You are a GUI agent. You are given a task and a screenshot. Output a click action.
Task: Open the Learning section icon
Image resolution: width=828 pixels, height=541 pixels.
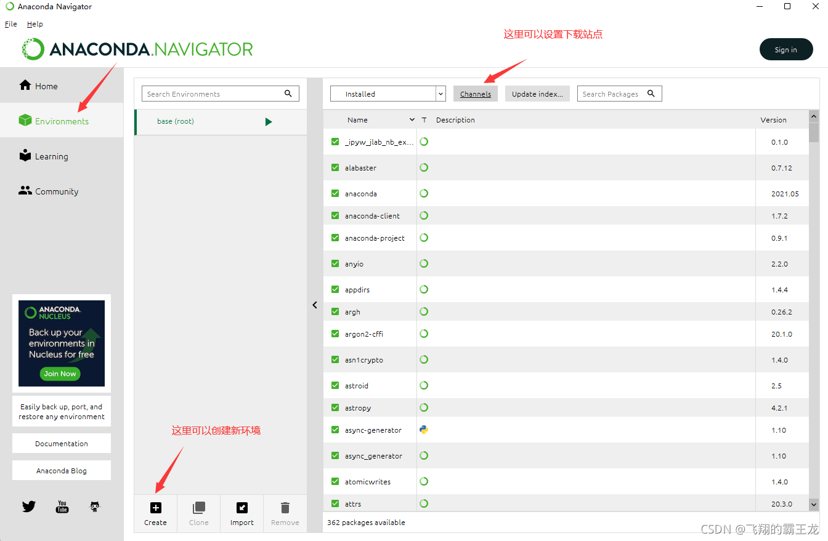(x=25, y=155)
